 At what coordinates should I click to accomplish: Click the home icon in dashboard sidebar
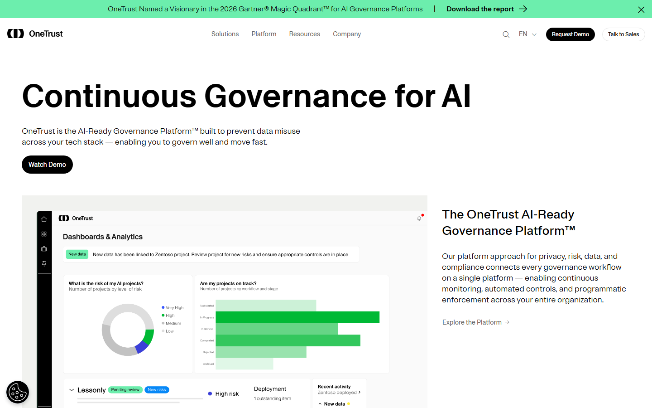pos(44,219)
